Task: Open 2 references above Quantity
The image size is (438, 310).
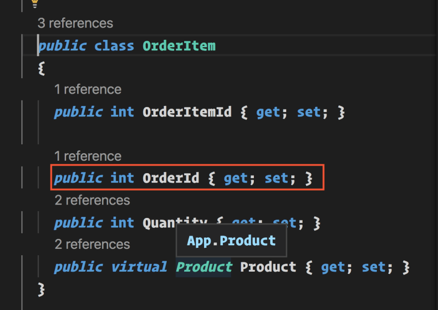Action: pos(93,200)
